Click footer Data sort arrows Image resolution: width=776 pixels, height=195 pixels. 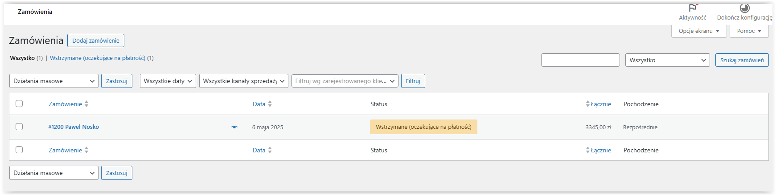pos(270,150)
